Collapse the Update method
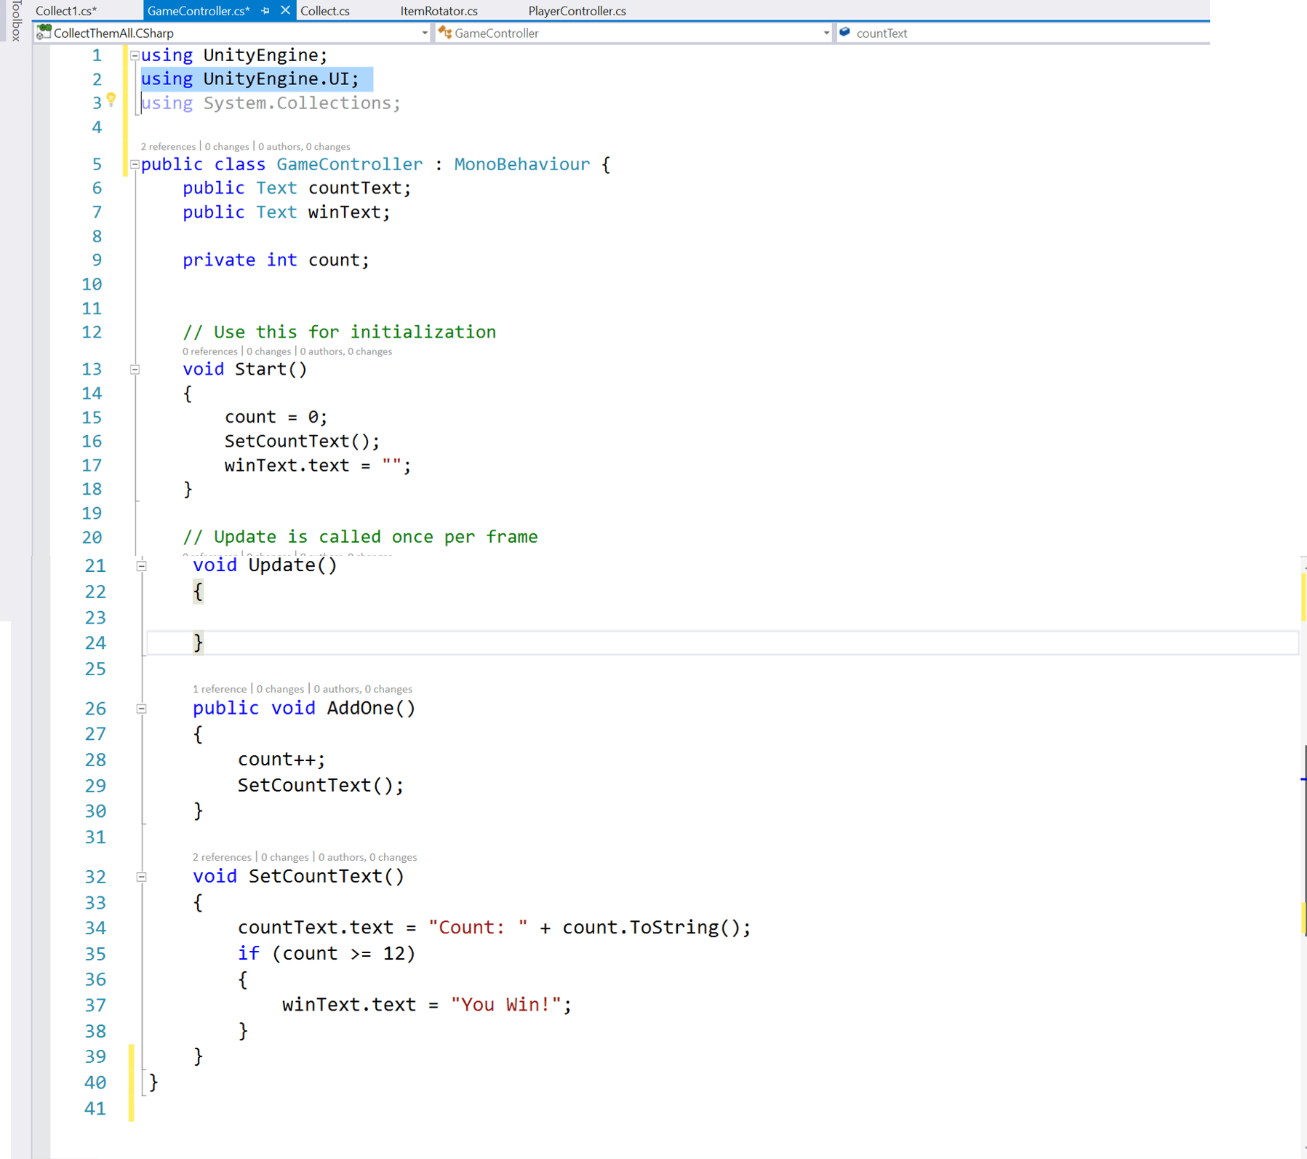 (142, 566)
